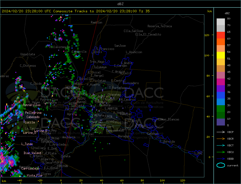Click the 80 dBZ white color swatch

click(x=221, y=22)
